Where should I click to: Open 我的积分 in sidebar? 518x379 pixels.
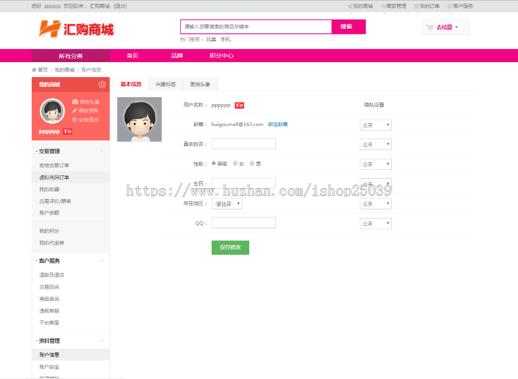(x=49, y=231)
